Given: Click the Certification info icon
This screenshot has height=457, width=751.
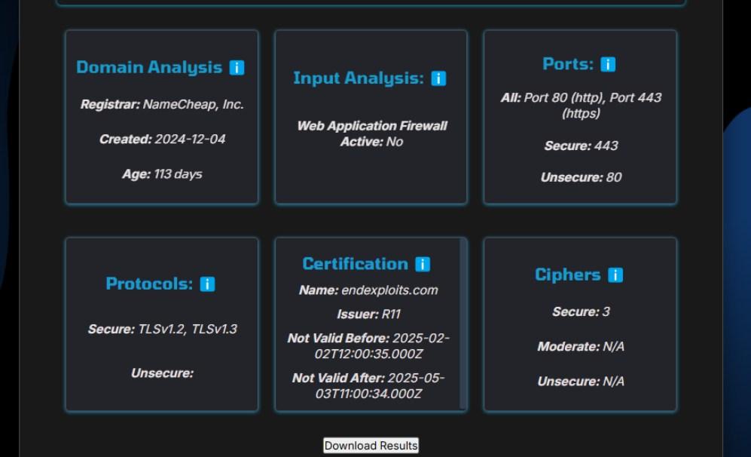Looking at the screenshot, I should tap(423, 264).
